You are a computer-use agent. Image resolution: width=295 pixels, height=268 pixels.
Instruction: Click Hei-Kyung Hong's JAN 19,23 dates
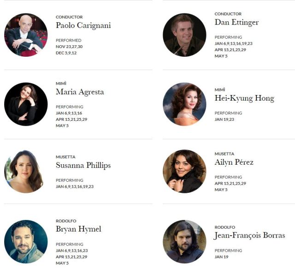224,119
